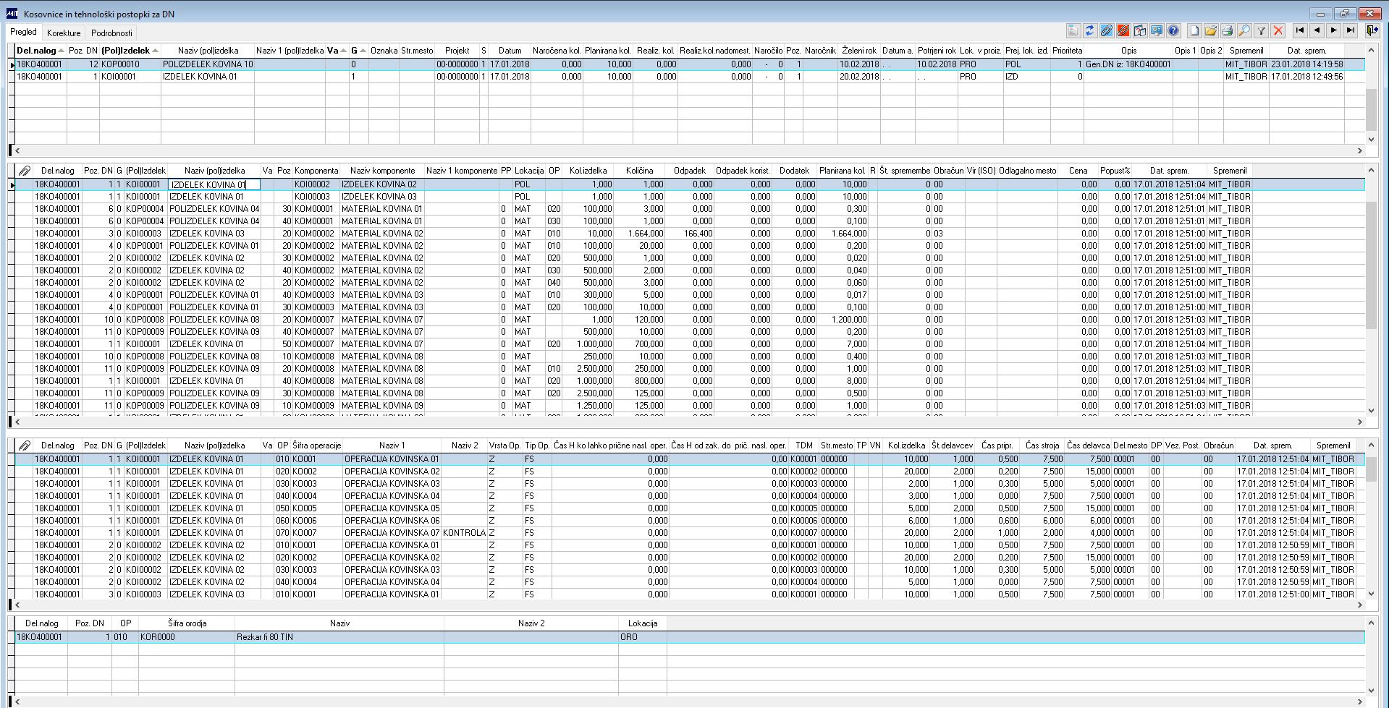This screenshot has height=708, width=1389.
Task: Switch to the Korekture tab
Action: pyautogui.click(x=64, y=33)
